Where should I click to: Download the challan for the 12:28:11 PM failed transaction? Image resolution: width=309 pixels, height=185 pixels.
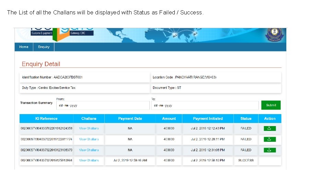coord(270,139)
